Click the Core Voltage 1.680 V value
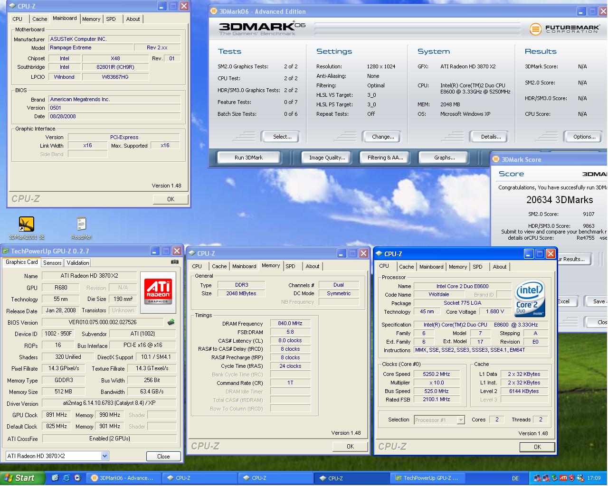This screenshot has height=486, width=608. tap(495, 312)
